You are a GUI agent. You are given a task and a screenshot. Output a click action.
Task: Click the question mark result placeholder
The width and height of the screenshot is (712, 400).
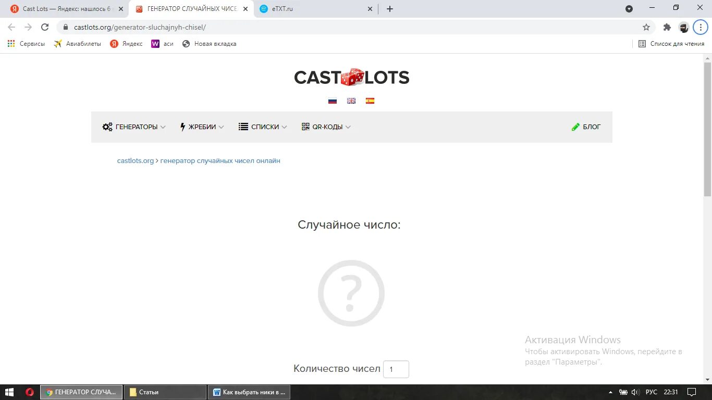click(x=351, y=293)
